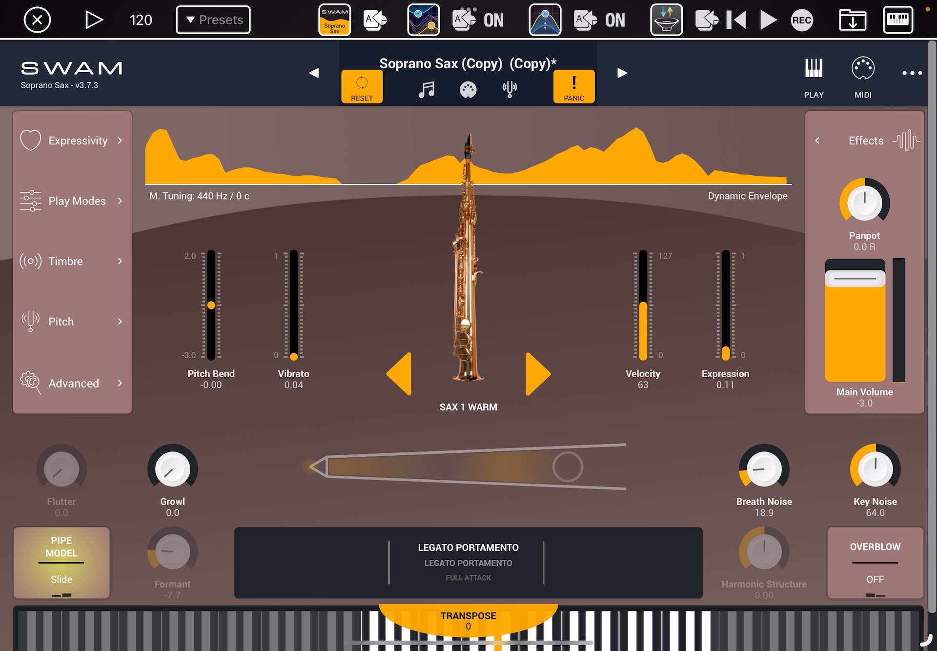Open the music notes icon tab
Image resolution: width=937 pixels, height=651 pixels.
(427, 89)
